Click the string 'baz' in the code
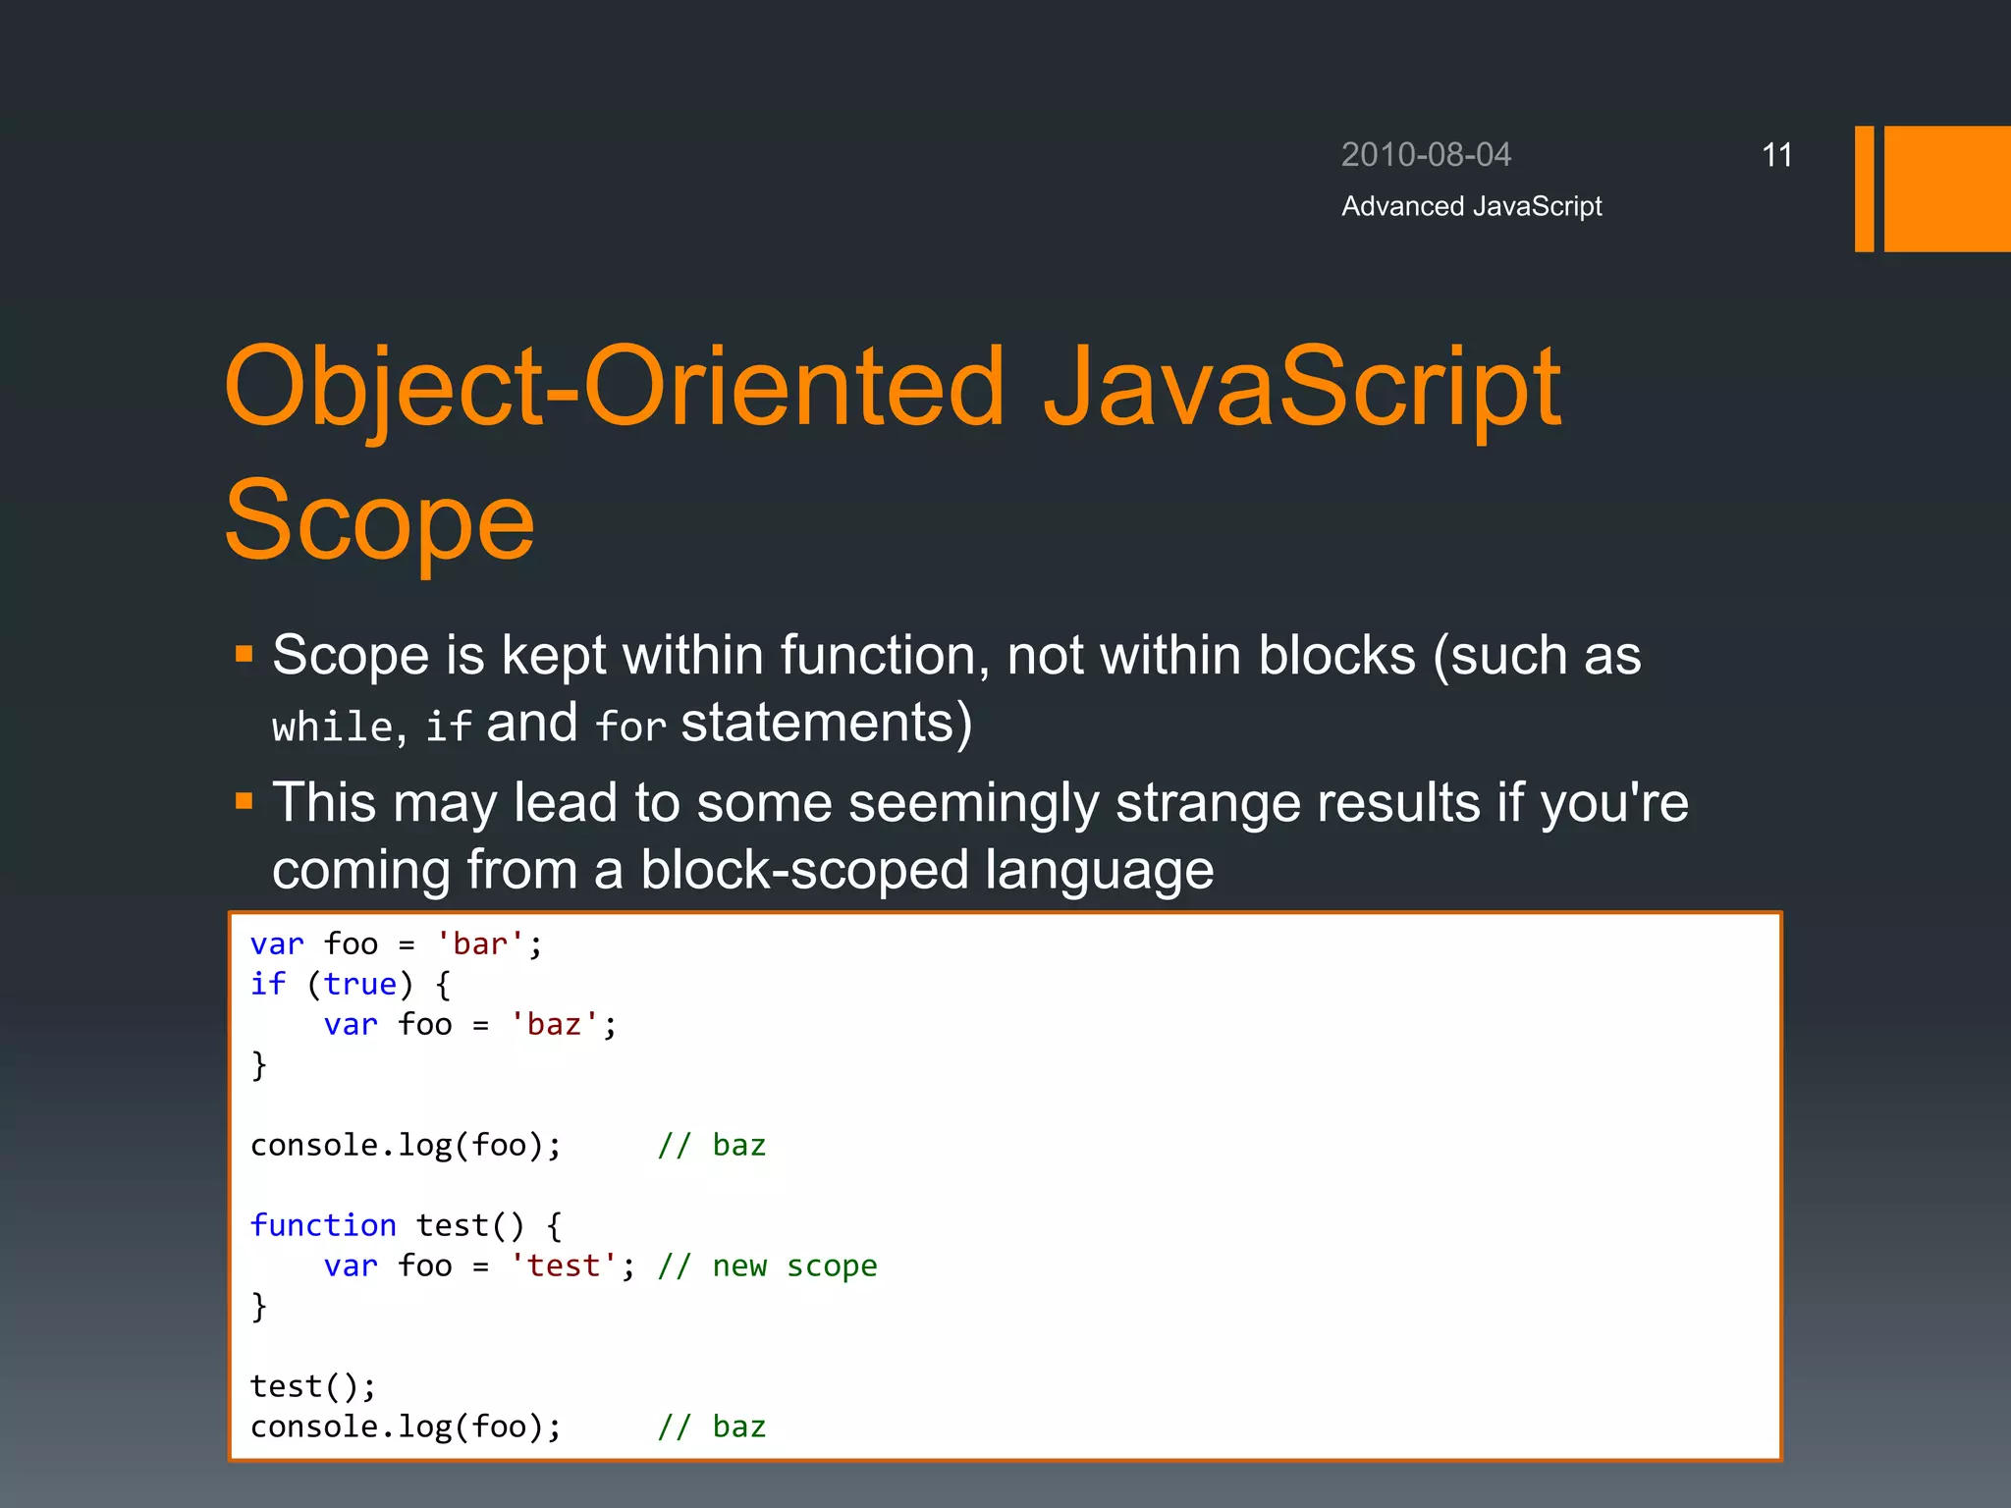The height and width of the screenshot is (1508, 2011). pos(555,1025)
